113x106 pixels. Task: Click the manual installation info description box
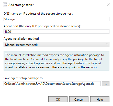click(x=56, y=61)
